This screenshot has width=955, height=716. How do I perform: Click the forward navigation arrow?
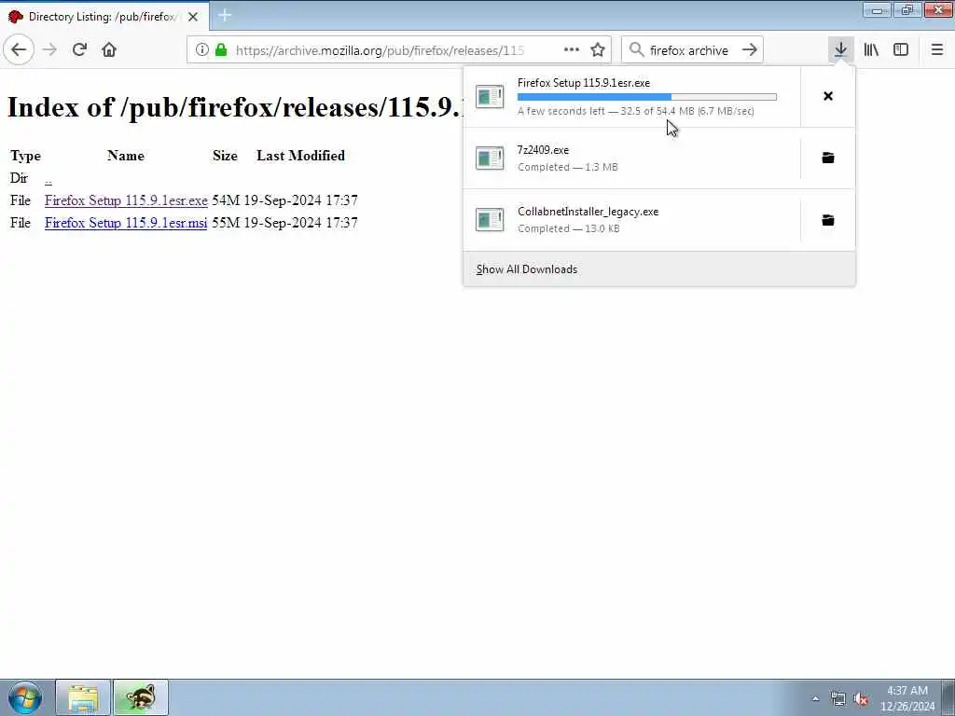tap(50, 50)
